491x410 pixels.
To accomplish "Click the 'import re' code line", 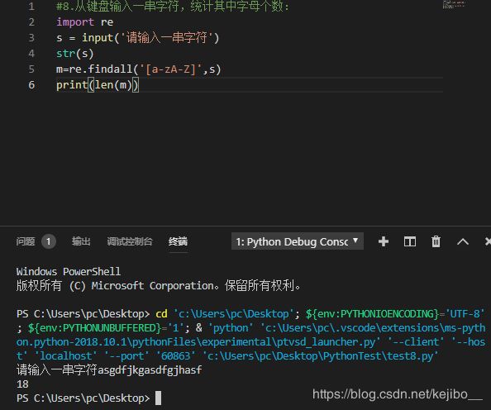I will (x=84, y=22).
